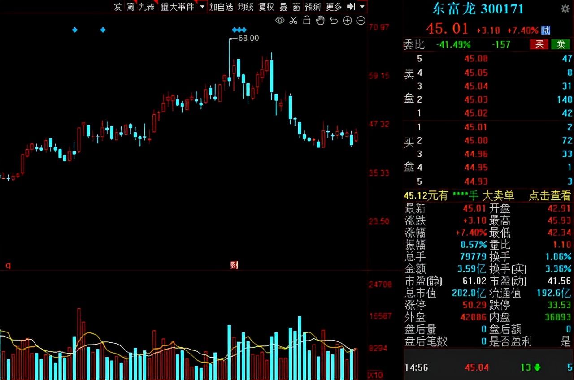Viewport: 574px width, 380px height.
Task: Click the 流通值 value 192.6亿
Action: [x=554, y=293]
